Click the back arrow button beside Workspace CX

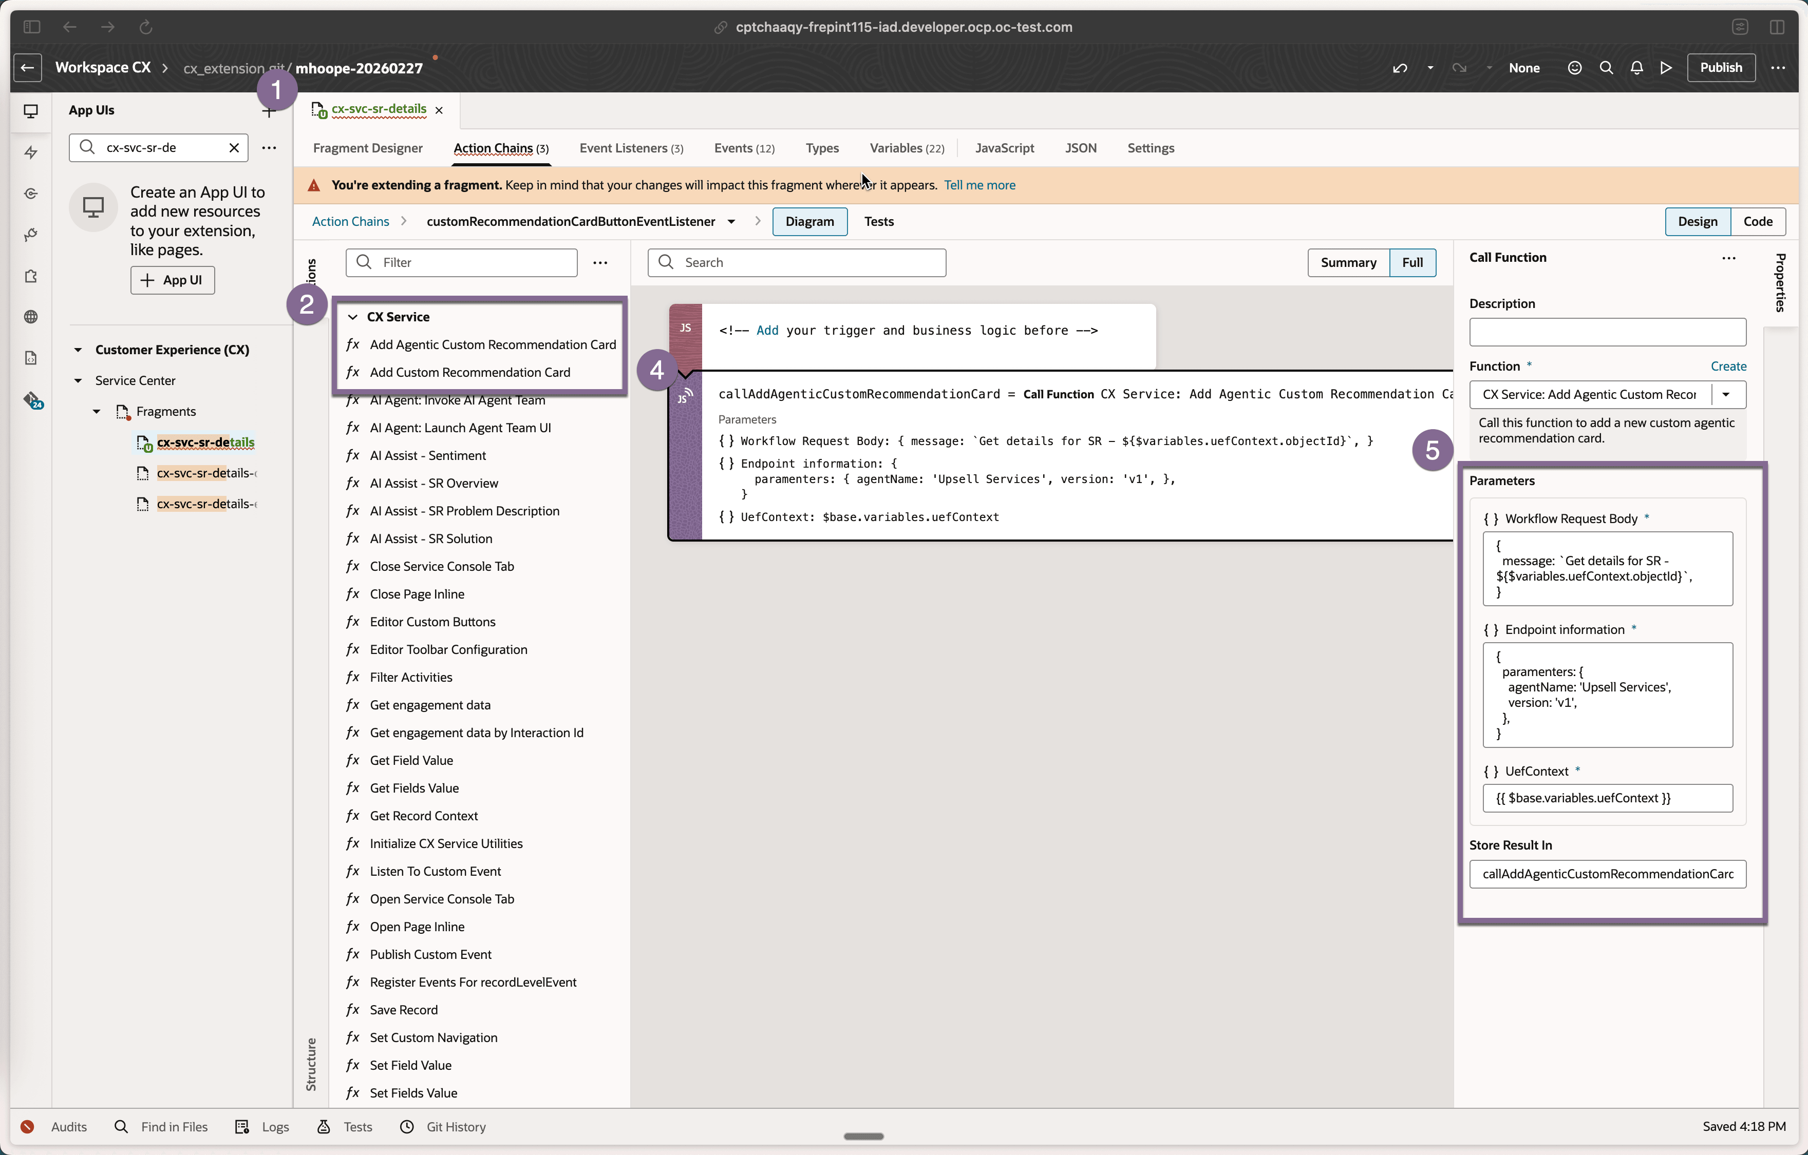[x=28, y=68]
